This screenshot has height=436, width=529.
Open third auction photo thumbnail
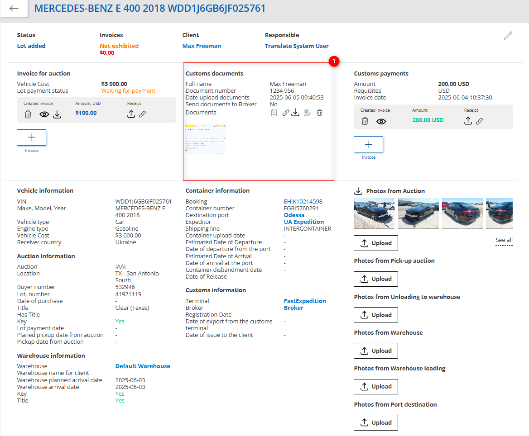(x=462, y=213)
